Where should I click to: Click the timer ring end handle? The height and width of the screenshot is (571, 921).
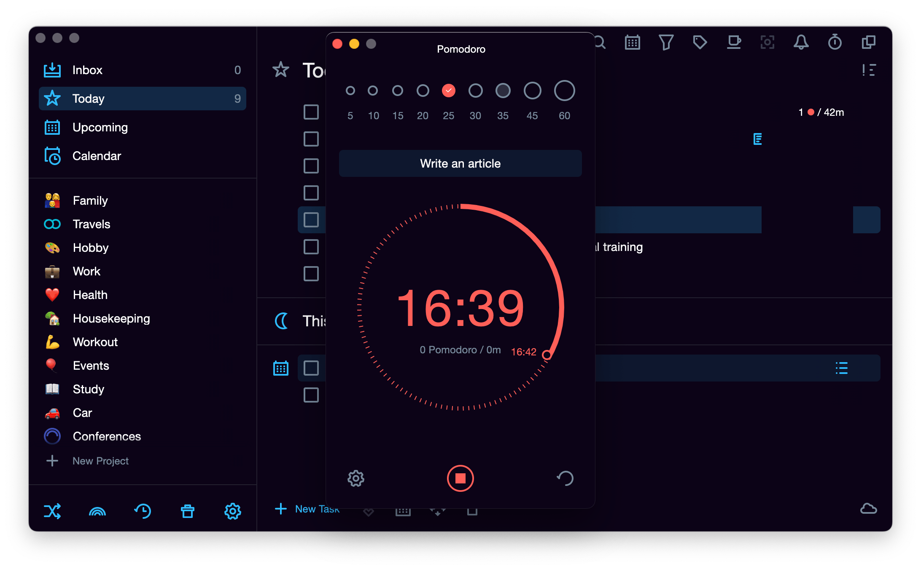tap(547, 355)
